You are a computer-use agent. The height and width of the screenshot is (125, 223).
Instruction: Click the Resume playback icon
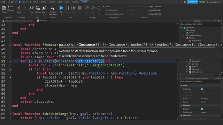pyautogui.click(x=74, y=8)
